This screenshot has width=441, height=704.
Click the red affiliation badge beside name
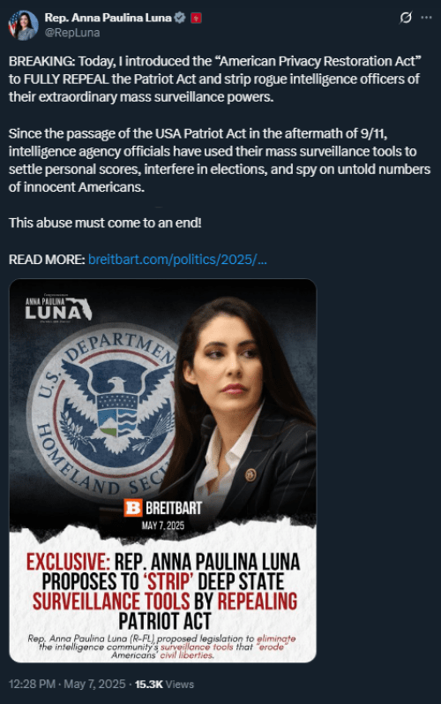(196, 18)
